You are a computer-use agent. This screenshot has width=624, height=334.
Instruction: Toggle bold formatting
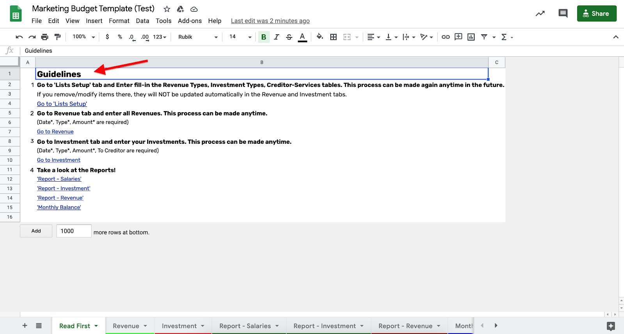[x=264, y=37]
